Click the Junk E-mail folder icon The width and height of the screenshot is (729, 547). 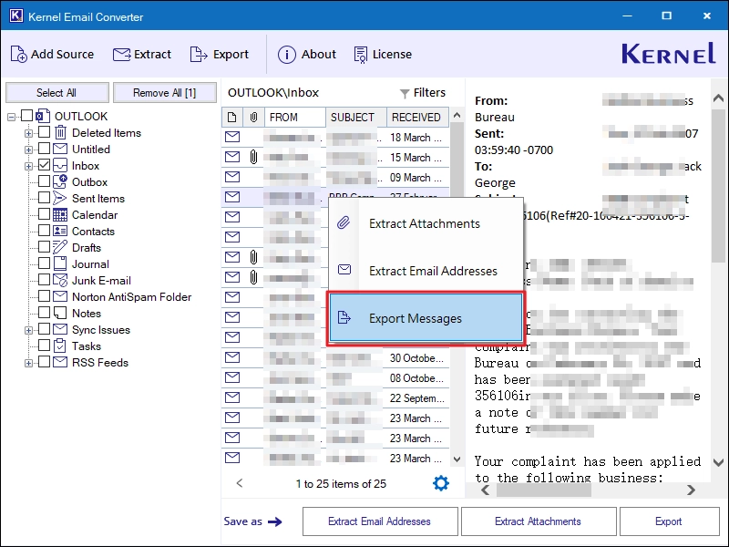[60, 280]
